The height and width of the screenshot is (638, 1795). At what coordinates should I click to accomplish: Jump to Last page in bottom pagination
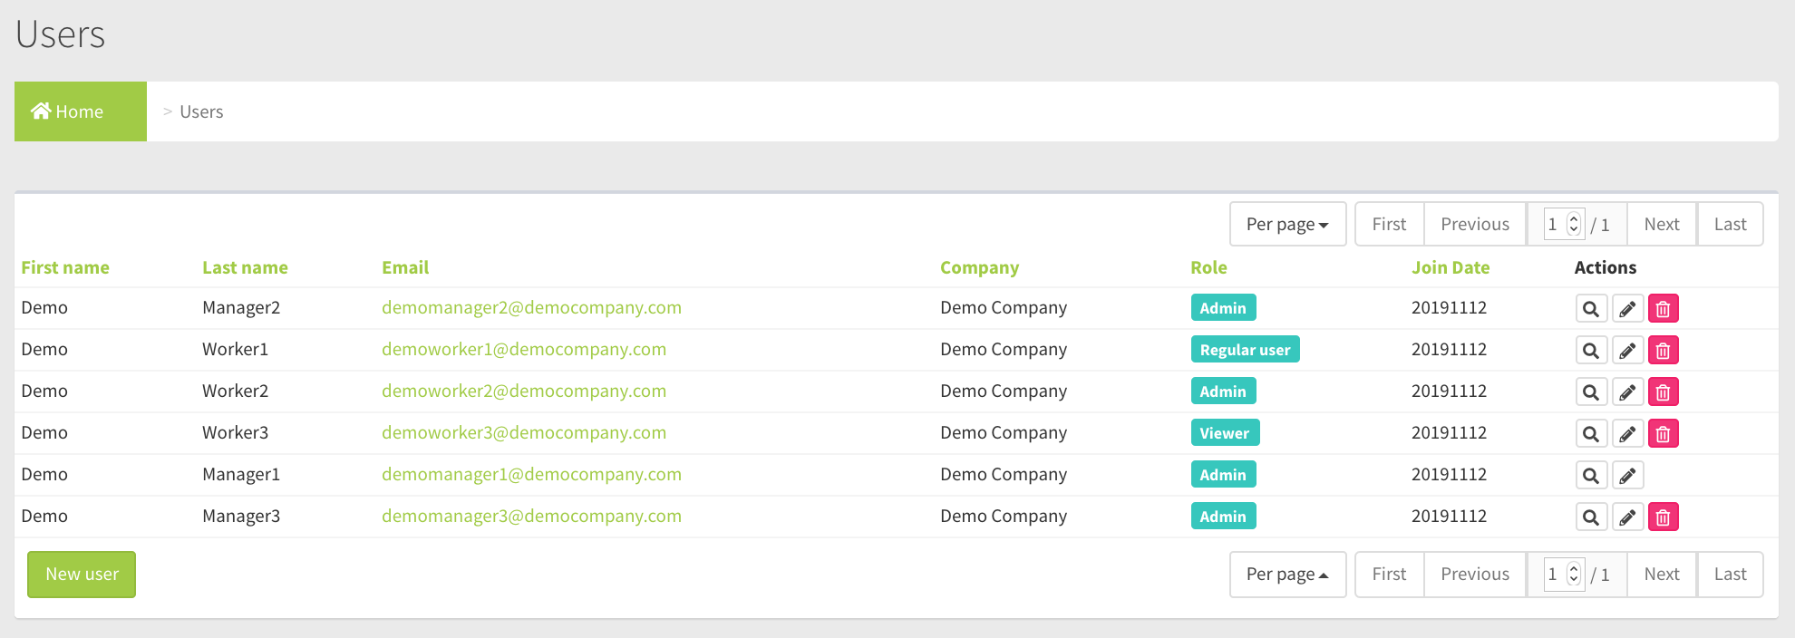pos(1729,574)
